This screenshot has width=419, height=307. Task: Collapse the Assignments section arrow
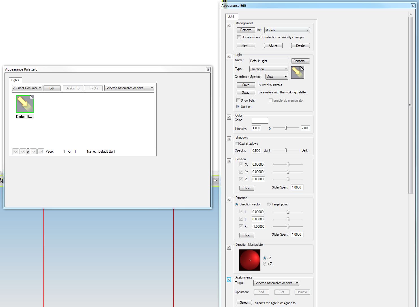[x=229, y=280]
